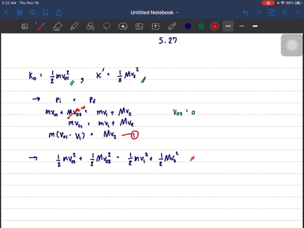Tap the battery status indicator

(298, 3)
